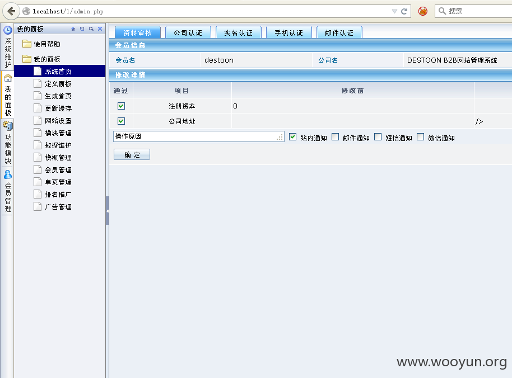Viewport: 512px width, 378px height.
Task: Uncheck the 注册资本 approval checkbox
Action: click(x=121, y=106)
